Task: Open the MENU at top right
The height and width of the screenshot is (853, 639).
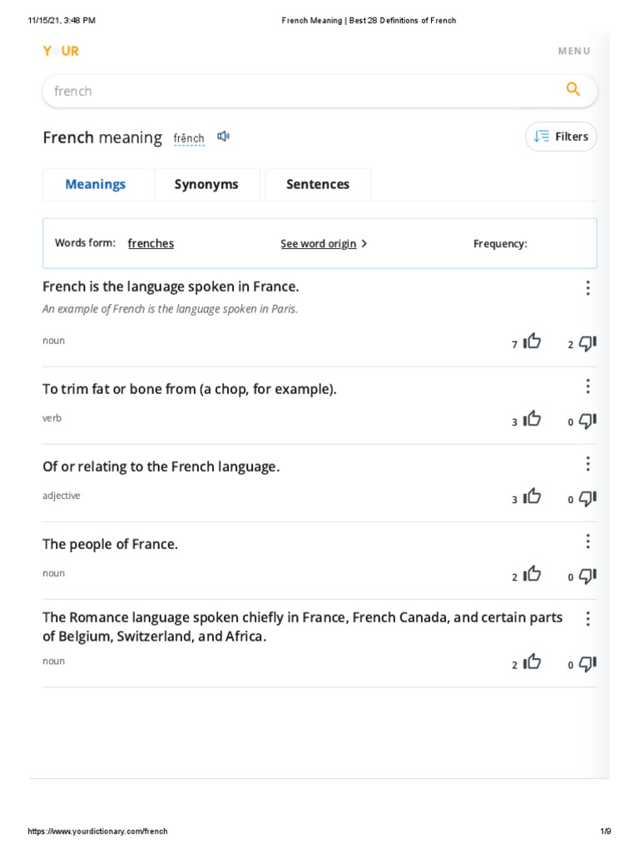Action: pos(574,51)
